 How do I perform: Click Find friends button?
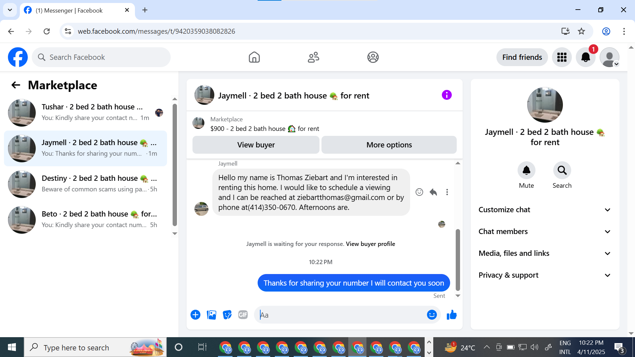[522, 57]
